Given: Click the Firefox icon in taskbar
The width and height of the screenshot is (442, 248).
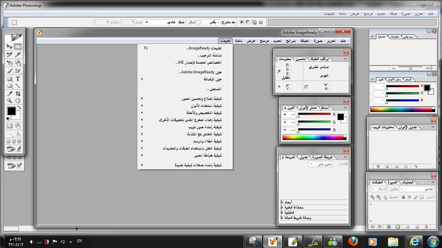Looking at the screenshot, I should point(353,242).
